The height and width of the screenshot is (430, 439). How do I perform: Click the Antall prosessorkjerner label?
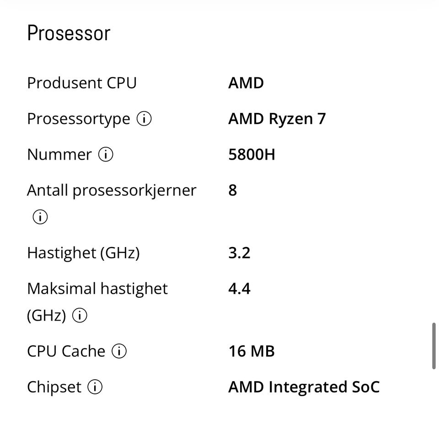[112, 190]
